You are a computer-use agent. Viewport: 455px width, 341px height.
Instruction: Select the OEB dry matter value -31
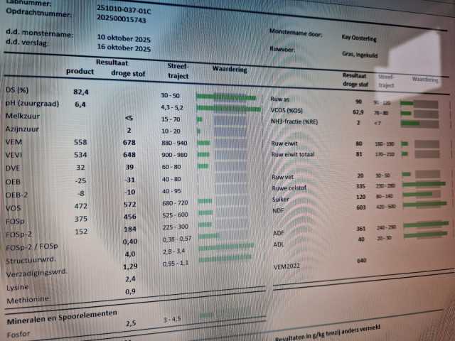[x=129, y=180]
